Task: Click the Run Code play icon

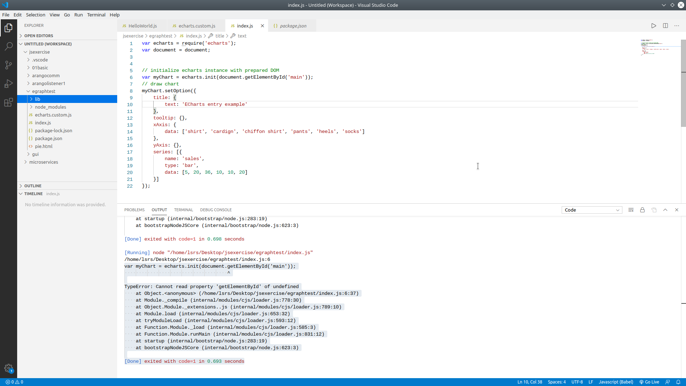Action: point(653,26)
